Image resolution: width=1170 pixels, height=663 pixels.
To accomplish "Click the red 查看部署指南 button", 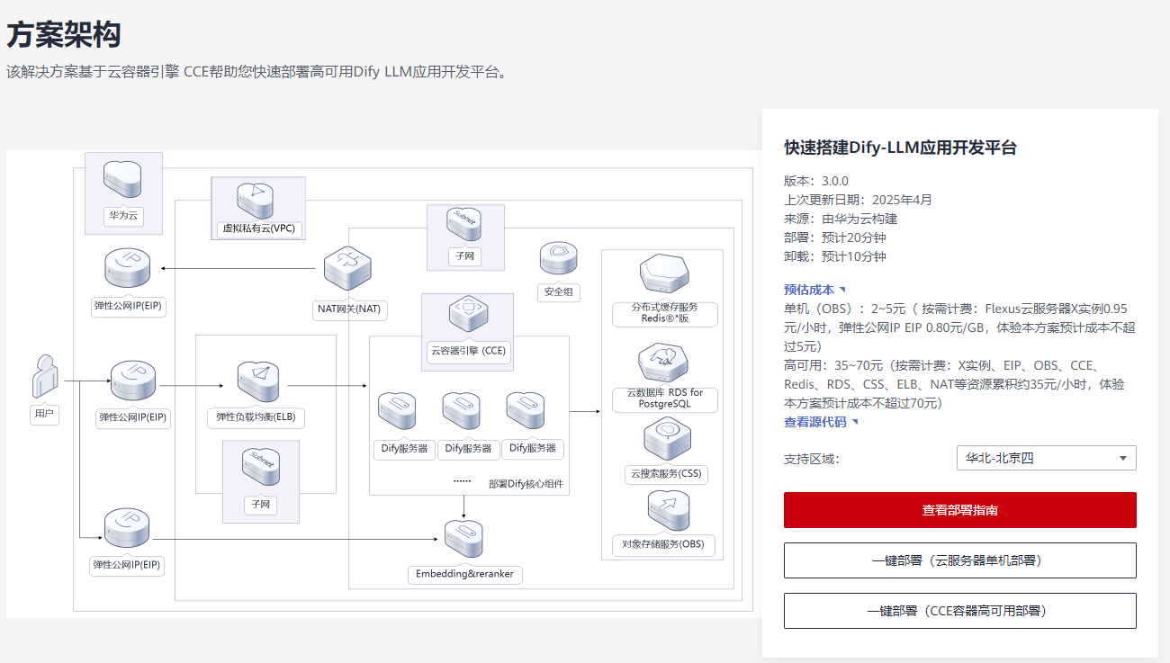I will 960,510.
